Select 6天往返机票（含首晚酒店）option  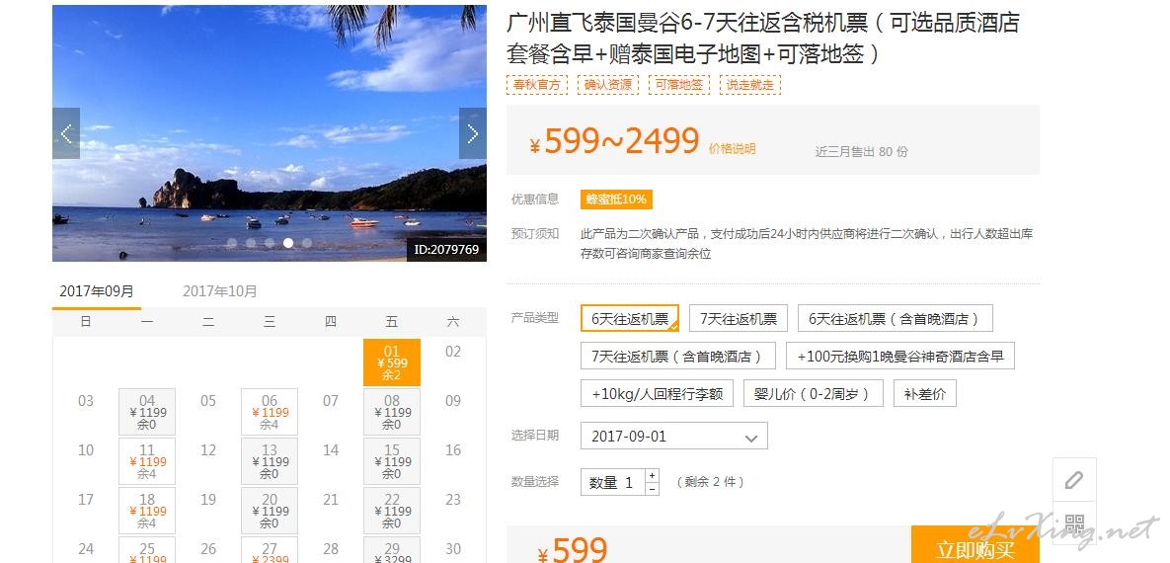click(x=896, y=319)
